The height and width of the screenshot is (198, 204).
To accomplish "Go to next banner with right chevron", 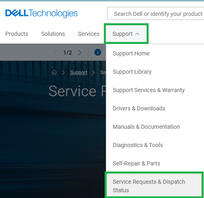I will point(80,53).
